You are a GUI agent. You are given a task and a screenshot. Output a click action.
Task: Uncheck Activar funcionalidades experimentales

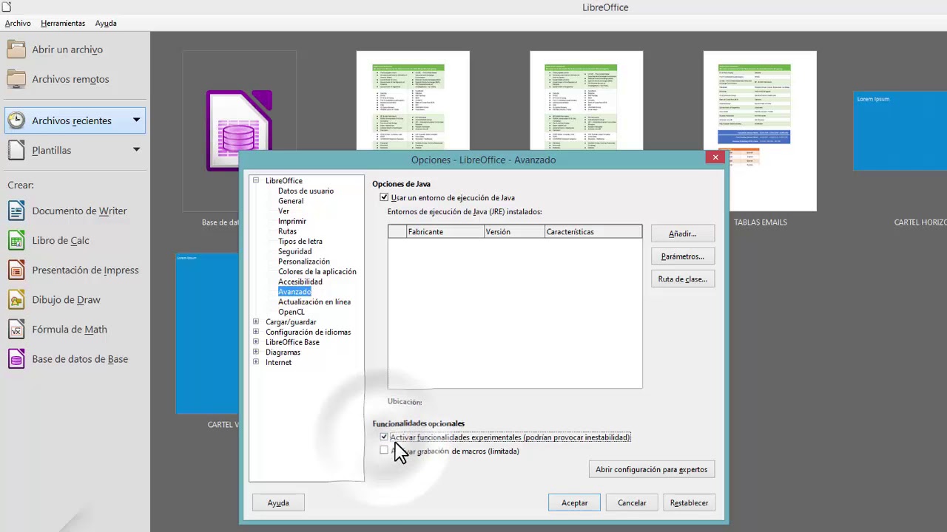384,437
